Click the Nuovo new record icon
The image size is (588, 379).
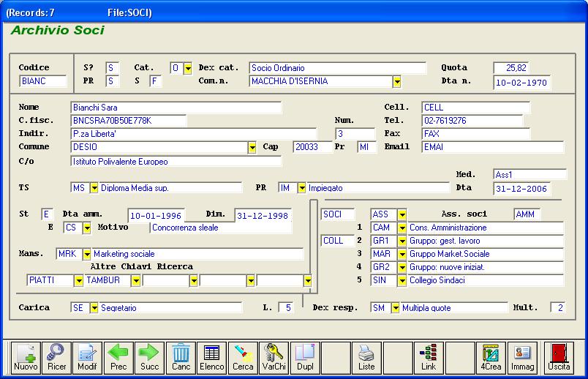coord(26,358)
